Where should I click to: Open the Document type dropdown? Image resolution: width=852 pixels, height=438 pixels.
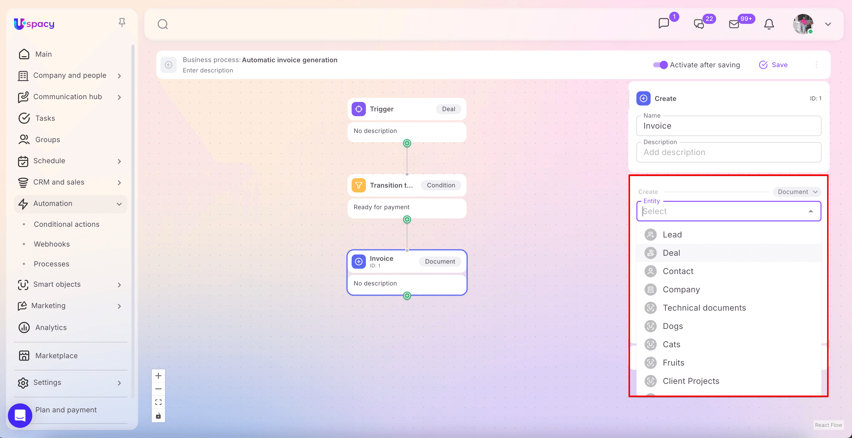tap(797, 192)
